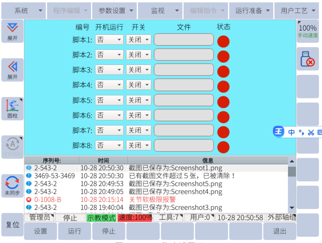Click the blue 王 input method icon

tap(278, 132)
